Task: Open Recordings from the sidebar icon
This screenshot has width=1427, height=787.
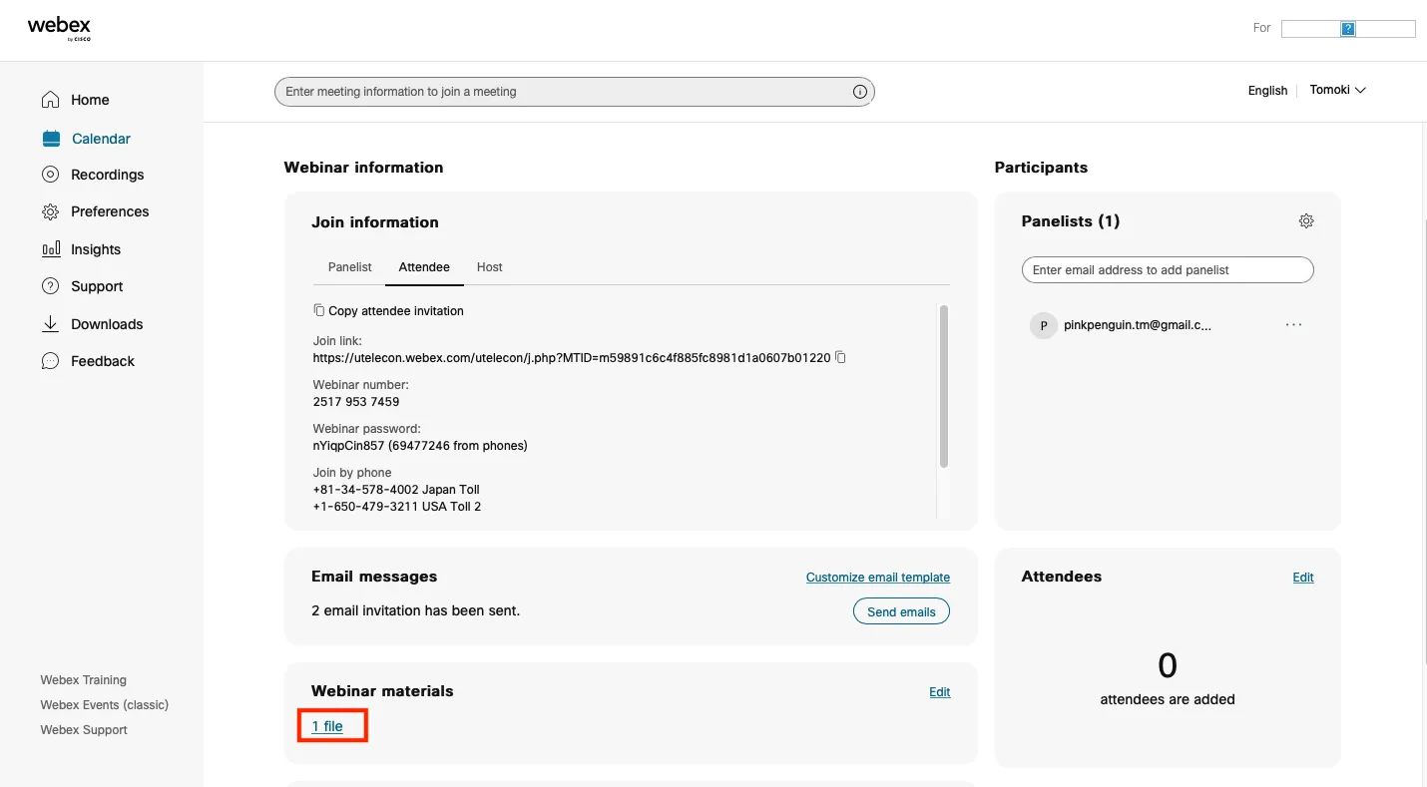Action: (51, 175)
